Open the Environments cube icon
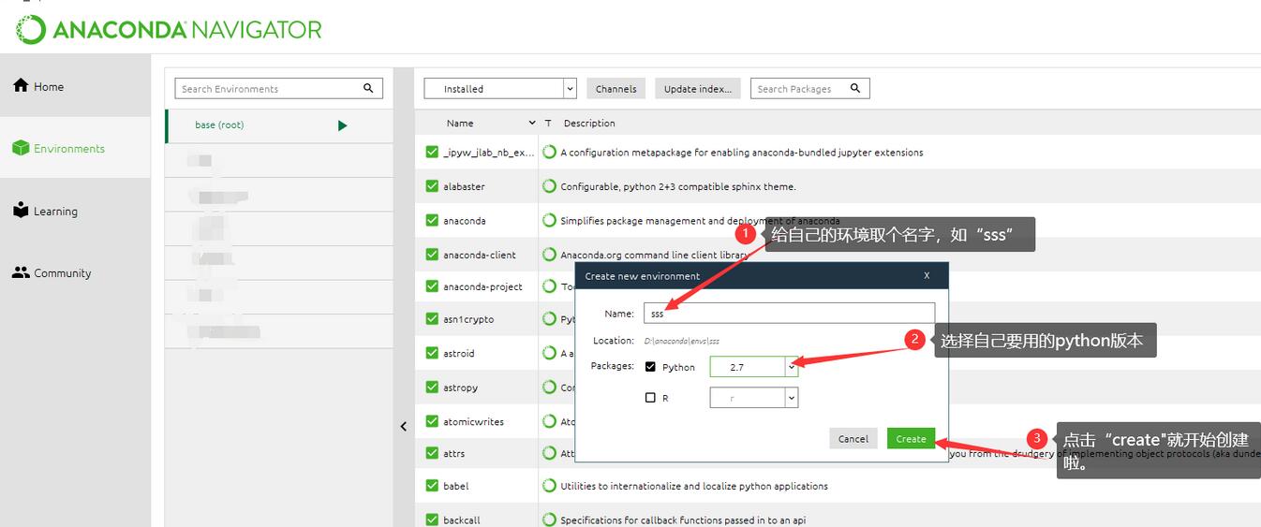This screenshot has height=527, width=1261. 21,148
